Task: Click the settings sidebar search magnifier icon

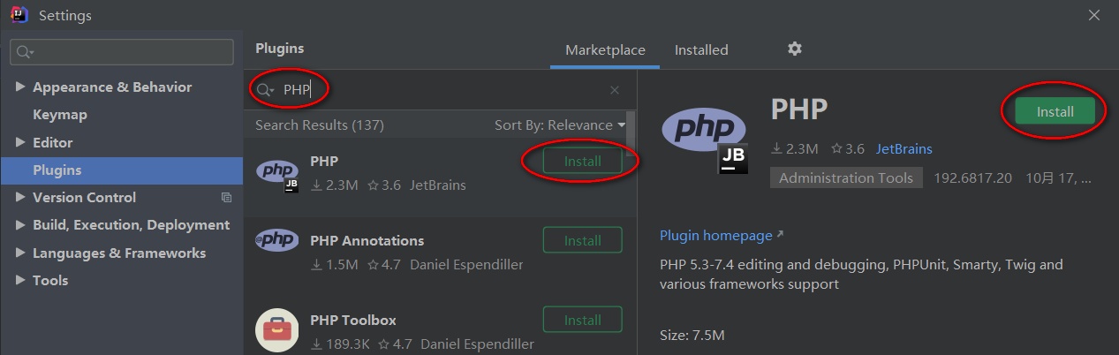Action: pos(25,52)
